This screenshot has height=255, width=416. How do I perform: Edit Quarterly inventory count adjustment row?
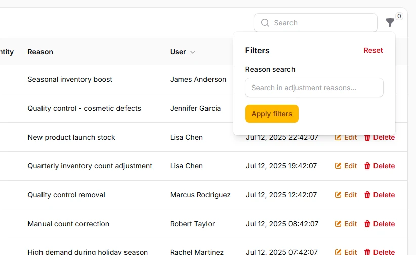click(x=346, y=166)
